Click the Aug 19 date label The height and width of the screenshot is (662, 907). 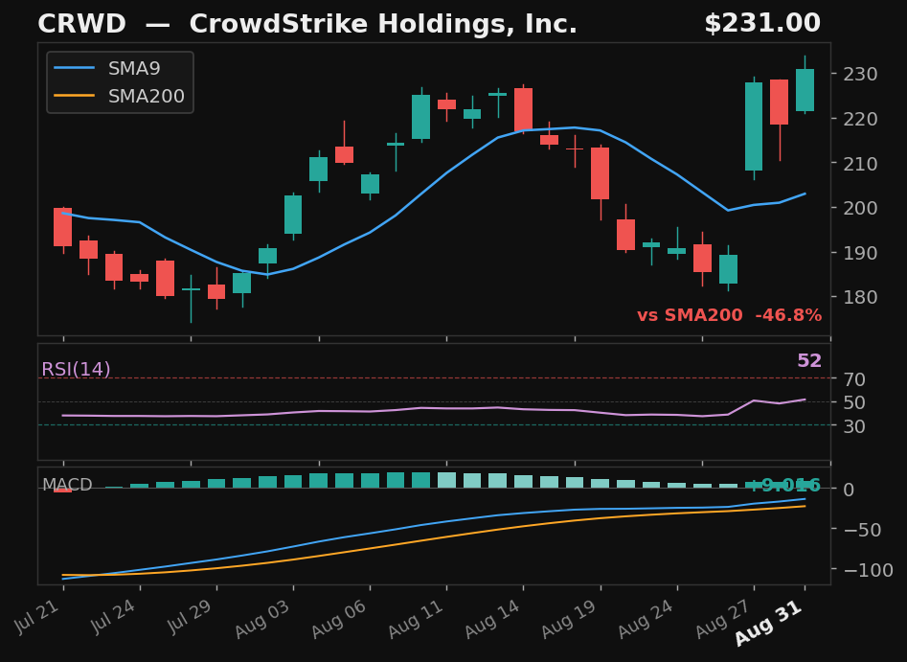point(570,619)
